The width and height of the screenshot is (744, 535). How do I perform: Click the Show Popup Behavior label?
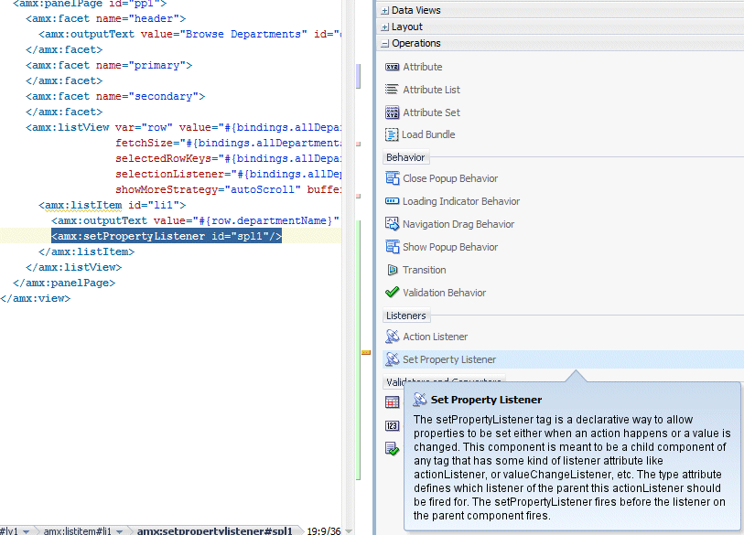tap(450, 247)
